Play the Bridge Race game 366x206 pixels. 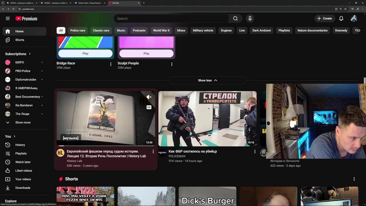(x=85, y=54)
